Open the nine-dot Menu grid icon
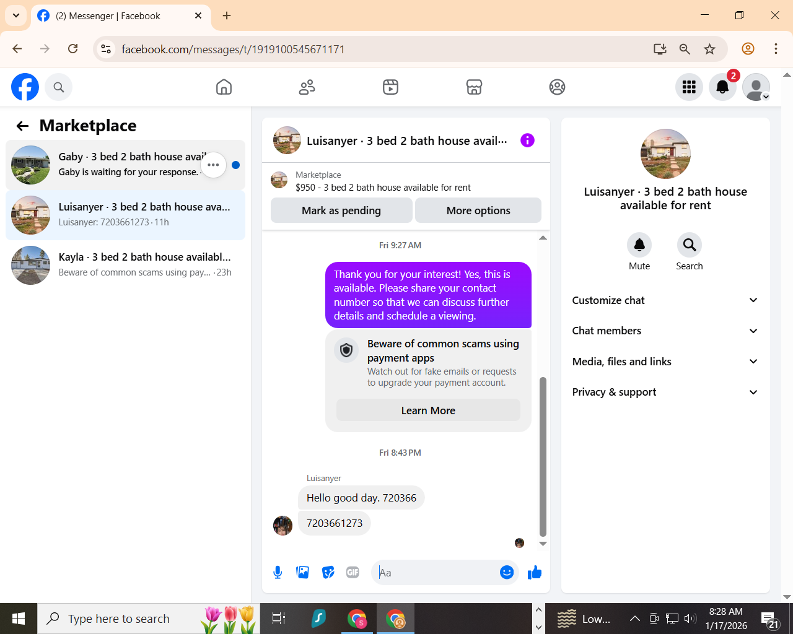The image size is (793, 634). pos(689,87)
